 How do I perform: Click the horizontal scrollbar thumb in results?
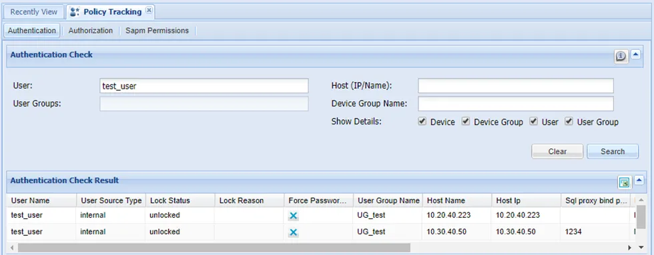click(x=214, y=248)
